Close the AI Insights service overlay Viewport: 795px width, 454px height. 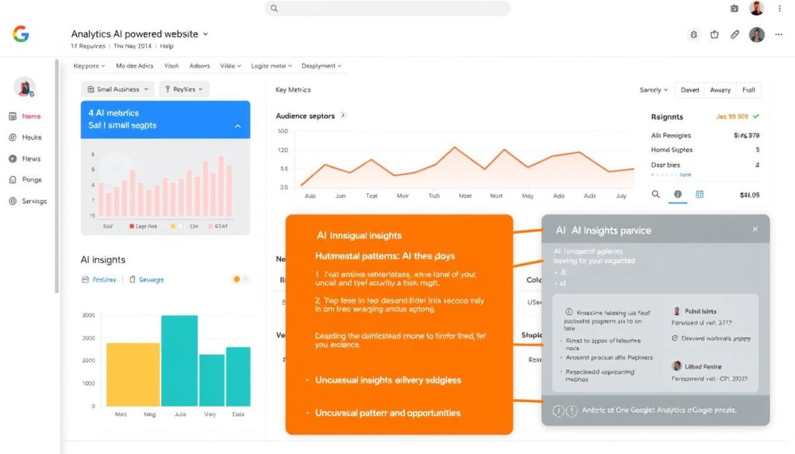[x=754, y=229]
